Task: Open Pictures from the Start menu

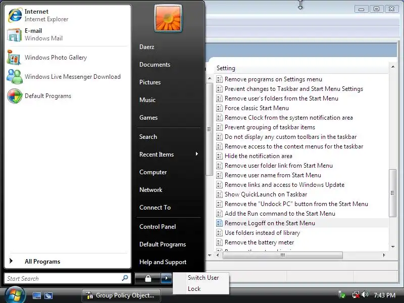Action: tap(149, 82)
